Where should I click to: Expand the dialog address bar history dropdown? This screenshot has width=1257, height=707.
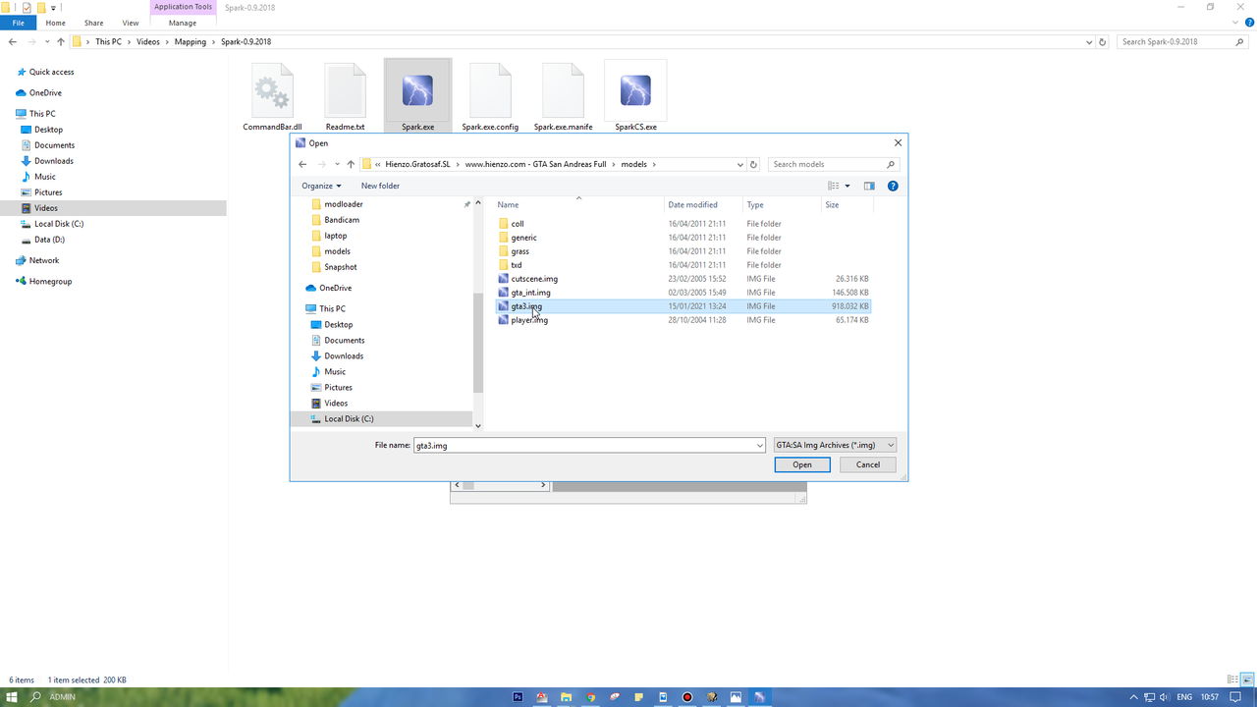click(739, 164)
